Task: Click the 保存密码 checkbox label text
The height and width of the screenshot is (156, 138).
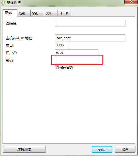Action: point(66,67)
